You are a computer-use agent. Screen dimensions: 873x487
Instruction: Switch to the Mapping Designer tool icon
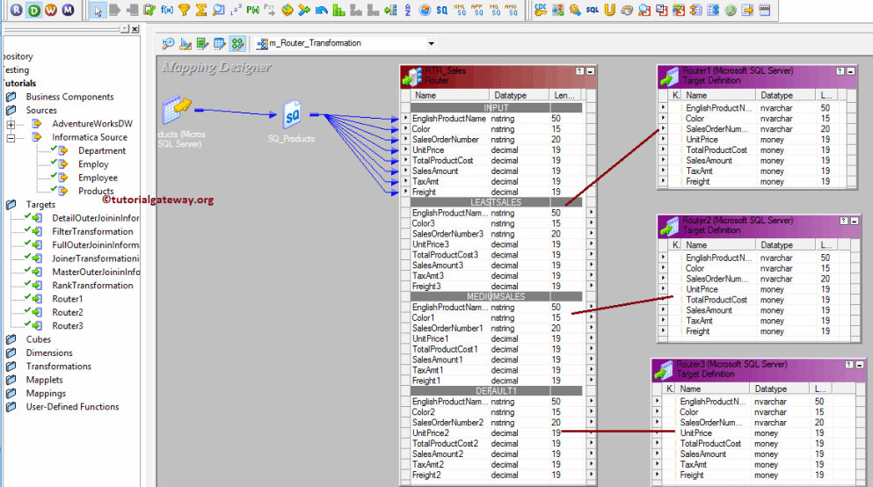237,43
